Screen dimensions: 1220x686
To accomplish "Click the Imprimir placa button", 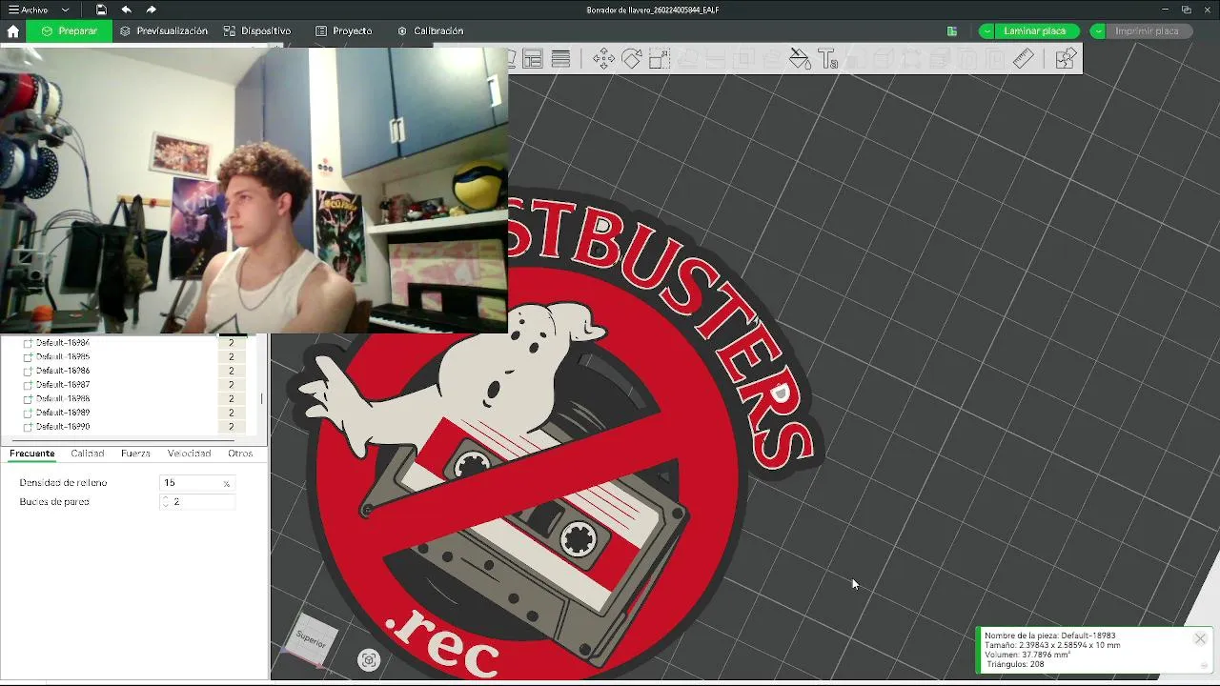I will pyautogui.click(x=1149, y=31).
